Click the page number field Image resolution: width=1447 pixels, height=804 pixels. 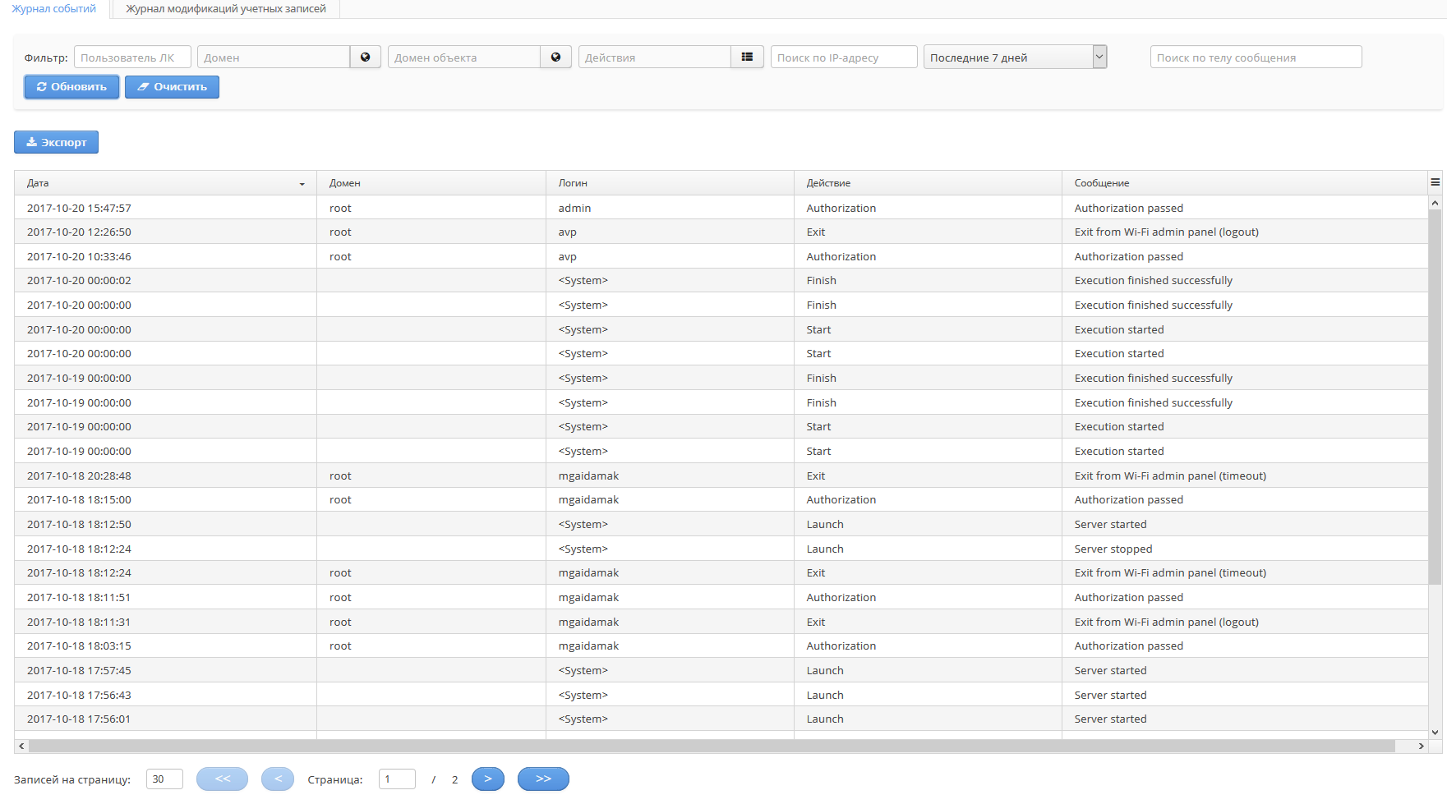click(397, 779)
